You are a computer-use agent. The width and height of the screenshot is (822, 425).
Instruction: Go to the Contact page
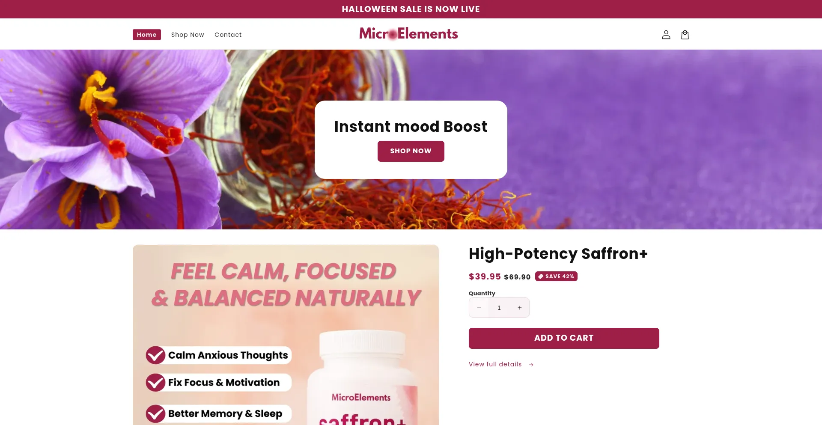(228, 35)
